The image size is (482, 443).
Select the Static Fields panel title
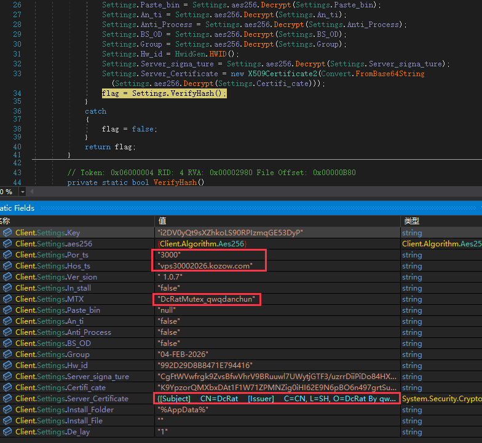click(x=17, y=208)
